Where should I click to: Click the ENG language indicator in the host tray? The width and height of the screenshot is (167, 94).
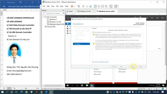(x=149, y=92)
